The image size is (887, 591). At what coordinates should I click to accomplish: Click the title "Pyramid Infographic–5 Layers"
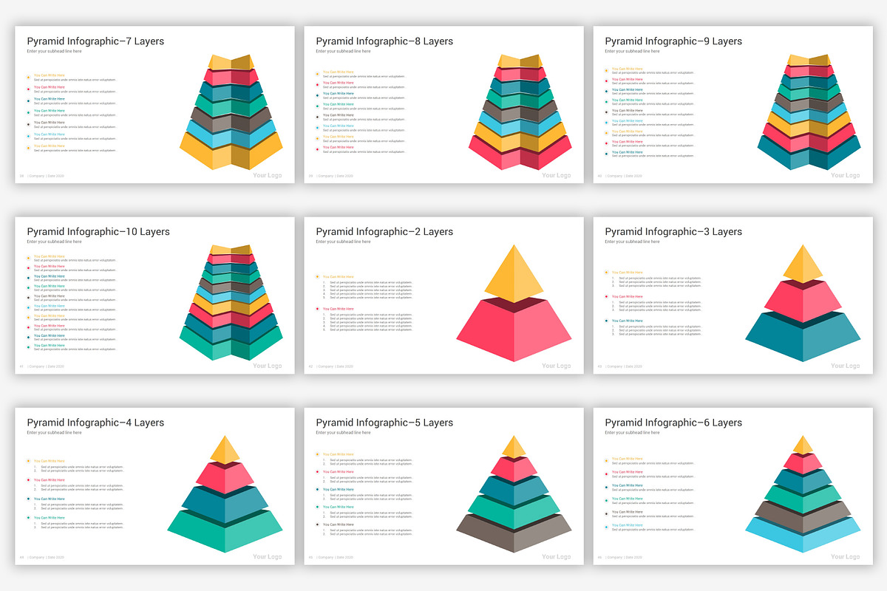[384, 423]
